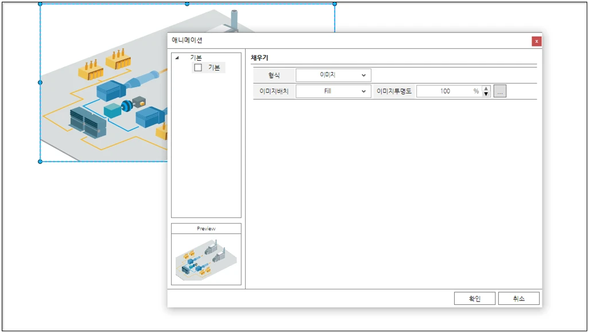The image size is (589, 333).
Task: Open the 이미지배치 dropdown showing Fill
Action: [x=334, y=91]
